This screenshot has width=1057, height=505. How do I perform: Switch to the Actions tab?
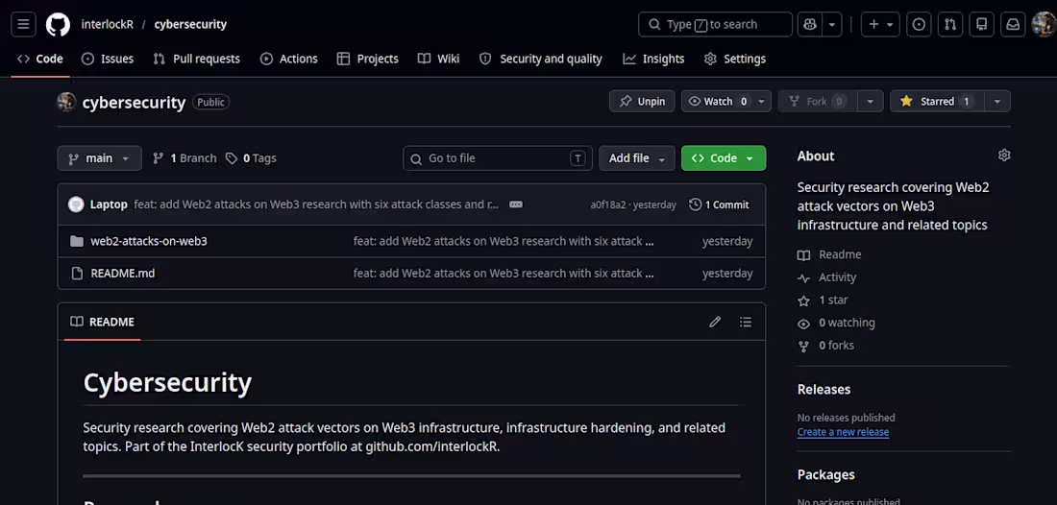[x=289, y=59]
